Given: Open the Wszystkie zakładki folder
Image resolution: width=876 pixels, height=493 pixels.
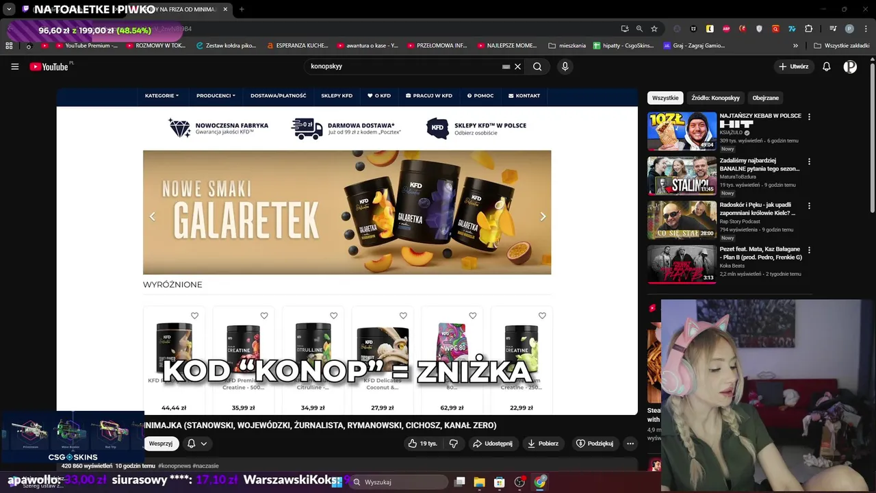Looking at the screenshot, I should click(x=842, y=46).
